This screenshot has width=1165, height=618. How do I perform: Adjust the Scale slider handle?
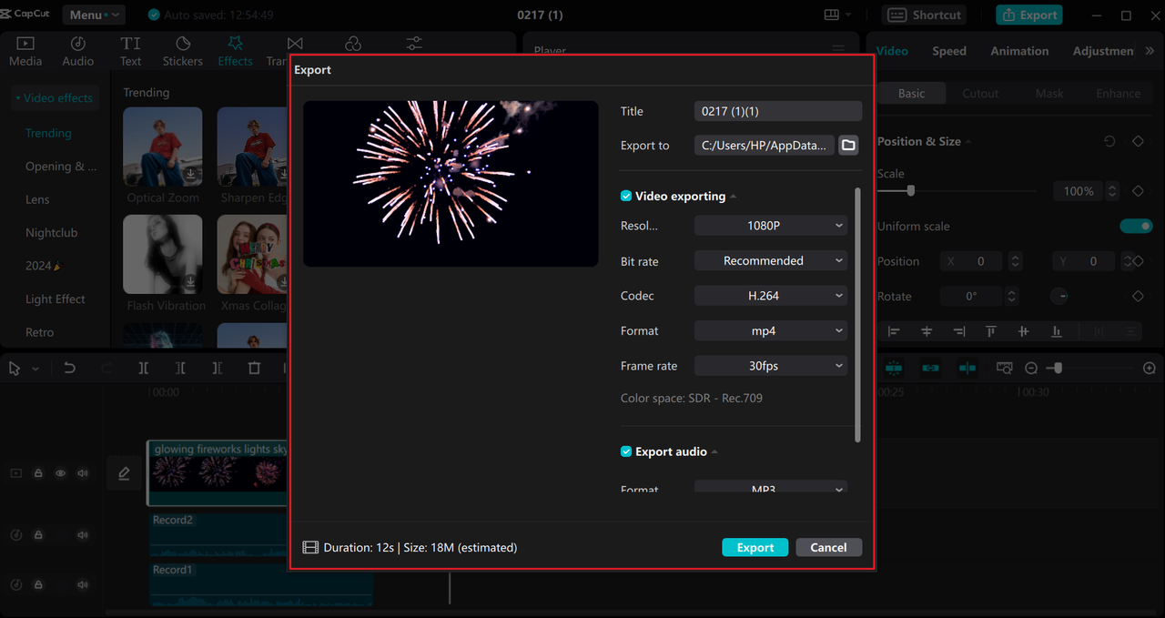pos(910,191)
